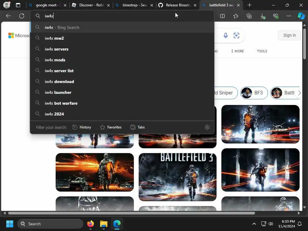Choose the iw4x servers suggestion
Screen dimensions: 308x231
(x=122, y=49)
